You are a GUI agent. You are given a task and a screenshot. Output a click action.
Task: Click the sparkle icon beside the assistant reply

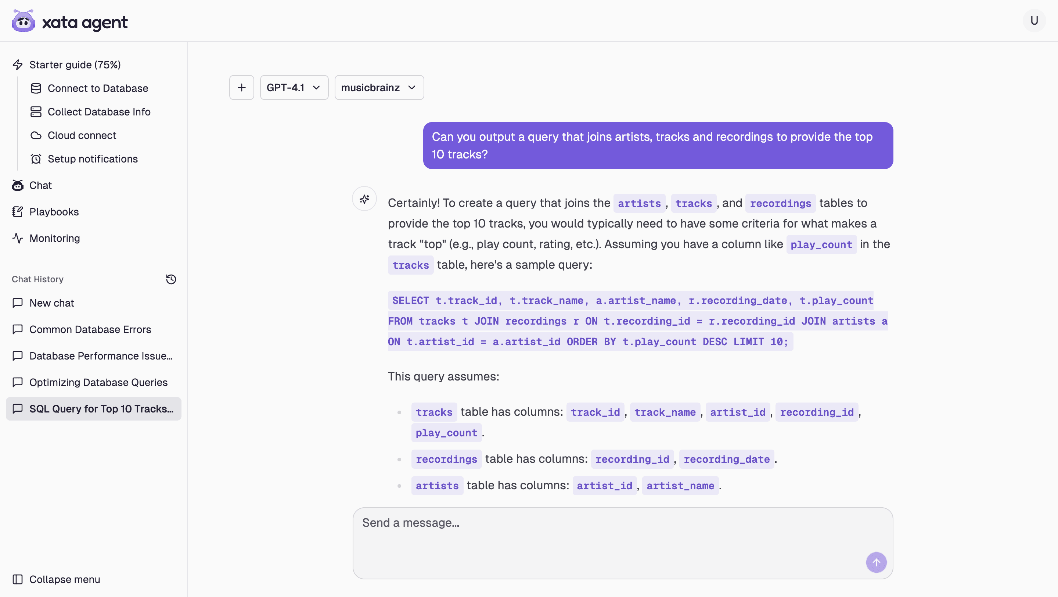(364, 199)
